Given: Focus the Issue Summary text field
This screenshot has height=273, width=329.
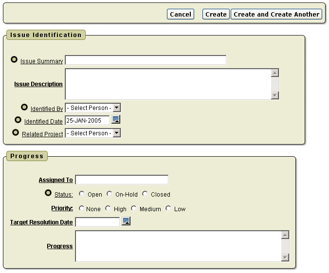Looking at the screenshot, I should pyautogui.click(x=146, y=60).
